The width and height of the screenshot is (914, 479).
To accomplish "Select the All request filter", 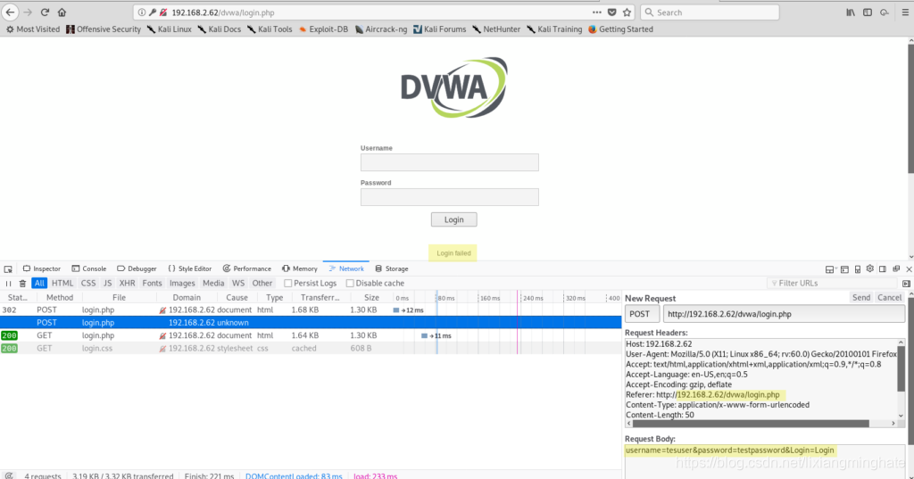I will point(39,283).
